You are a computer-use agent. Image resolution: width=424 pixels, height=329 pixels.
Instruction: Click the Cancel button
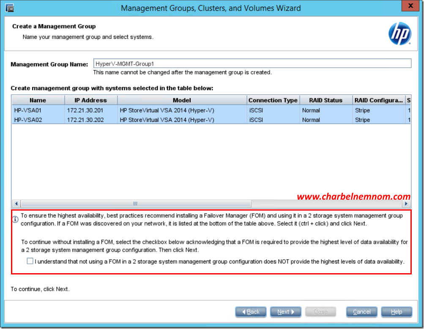[361, 312]
